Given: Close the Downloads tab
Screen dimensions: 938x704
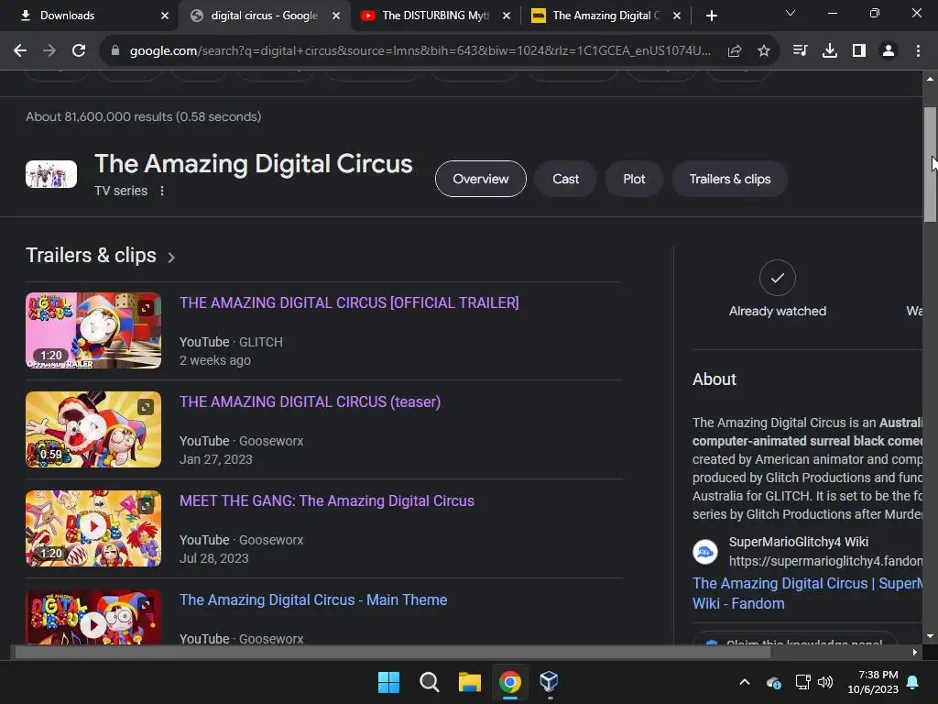Looking at the screenshot, I should [165, 16].
